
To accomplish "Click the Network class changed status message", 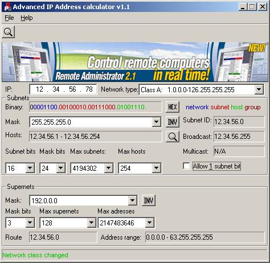I will coord(35,255).
